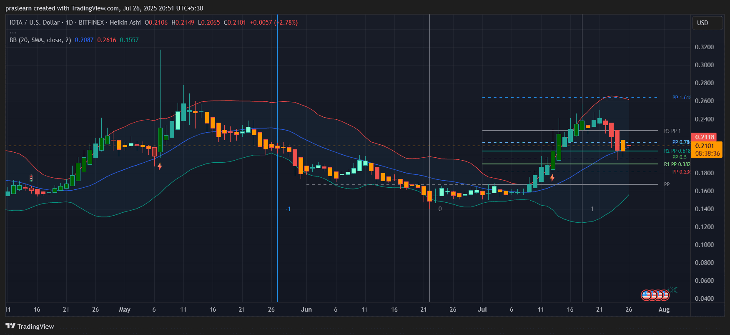Open the leftmost US flag economic event

click(646, 295)
